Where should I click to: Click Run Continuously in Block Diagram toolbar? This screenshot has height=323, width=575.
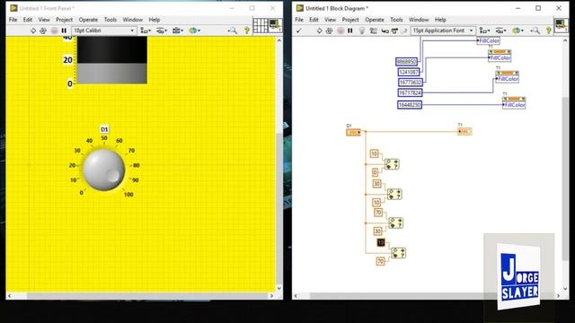click(x=329, y=31)
